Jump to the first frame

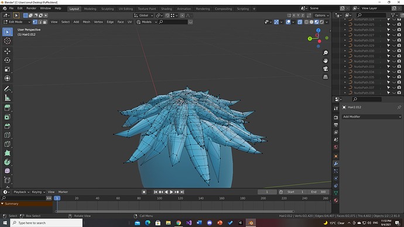pos(156,192)
